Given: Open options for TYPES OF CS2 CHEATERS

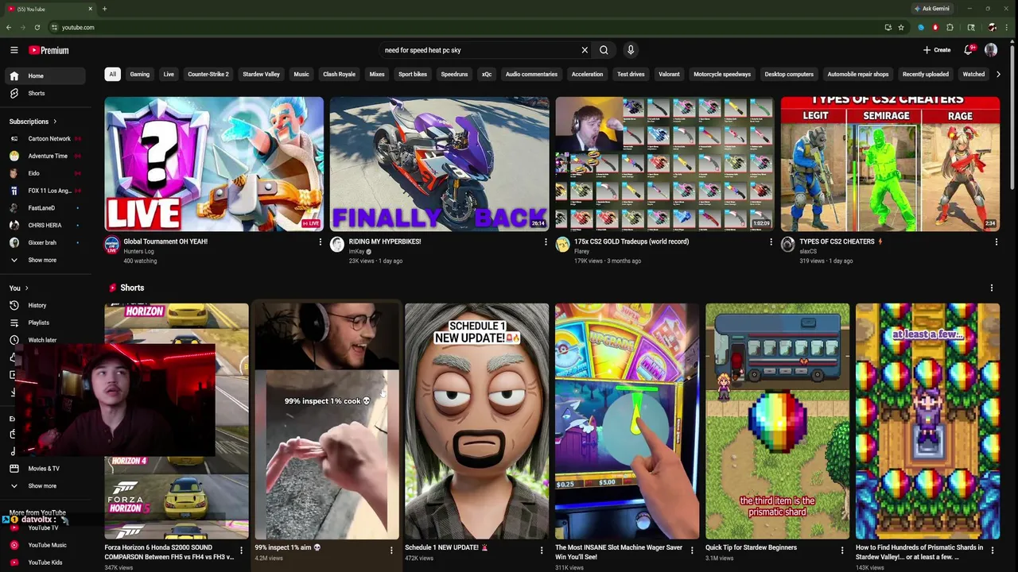Looking at the screenshot, I should 996,242.
